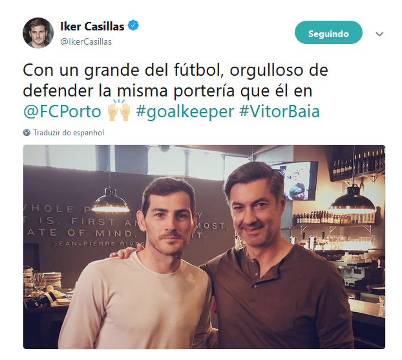
Task: Toggle the Seguindo follow button
Action: [x=328, y=32]
